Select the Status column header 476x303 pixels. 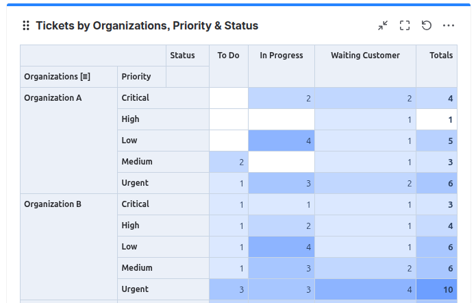[182, 56]
